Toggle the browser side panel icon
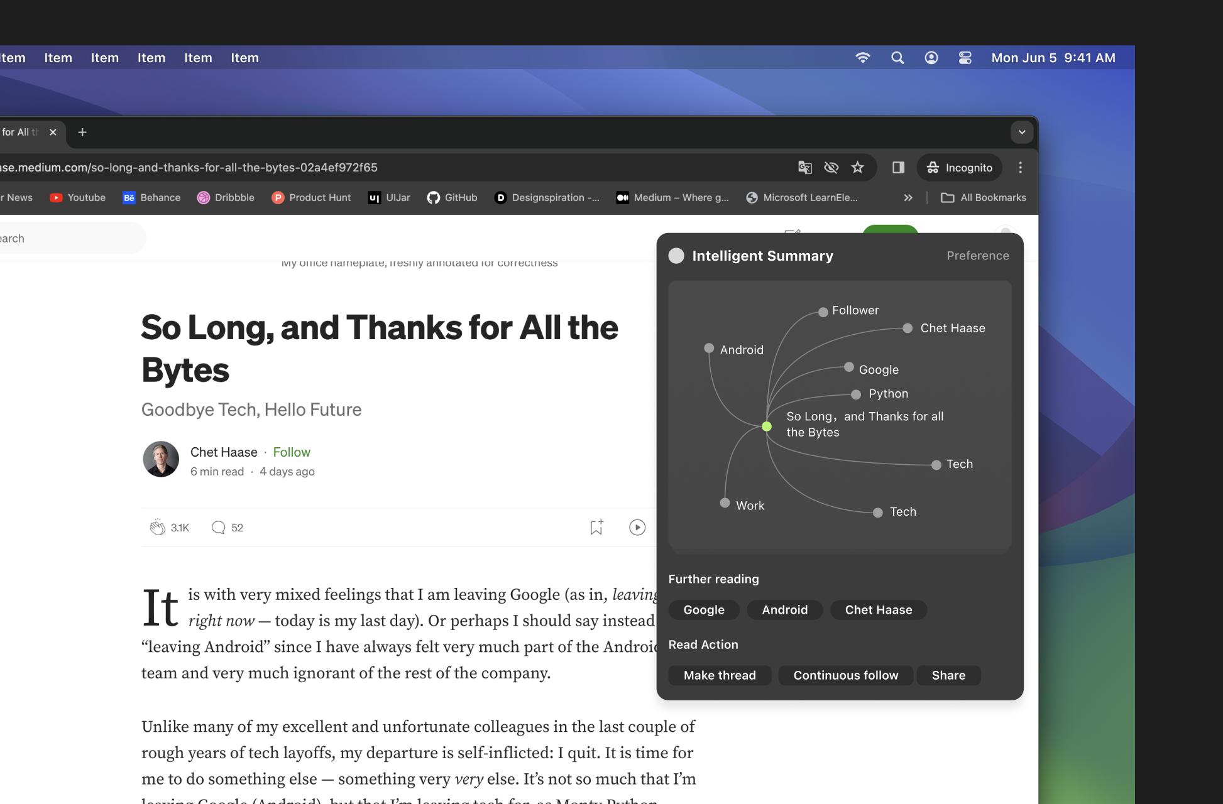The width and height of the screenshot is (1223, 804). click(x=898, y=167)
